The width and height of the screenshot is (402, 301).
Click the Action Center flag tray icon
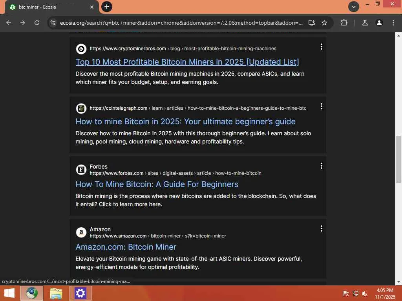coord(346,294)
